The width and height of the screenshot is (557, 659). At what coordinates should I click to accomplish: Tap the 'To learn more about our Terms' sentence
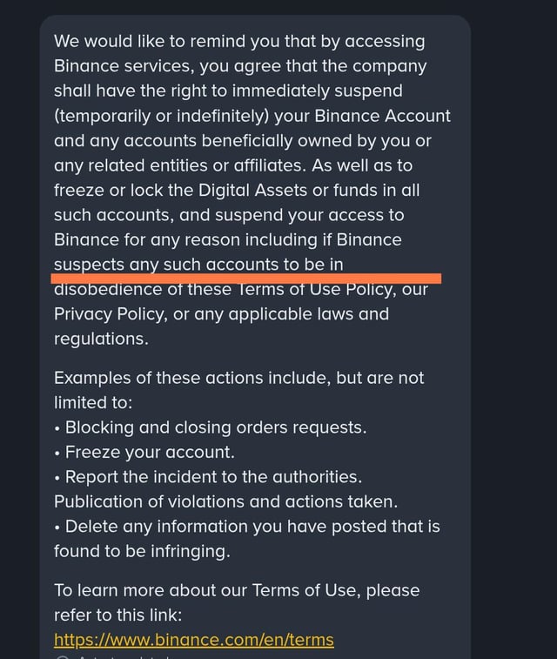tap(237, 591)
